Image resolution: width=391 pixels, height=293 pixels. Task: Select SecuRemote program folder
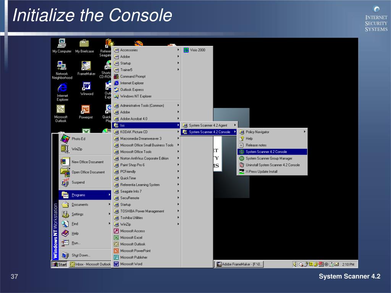tap(147, 198)
